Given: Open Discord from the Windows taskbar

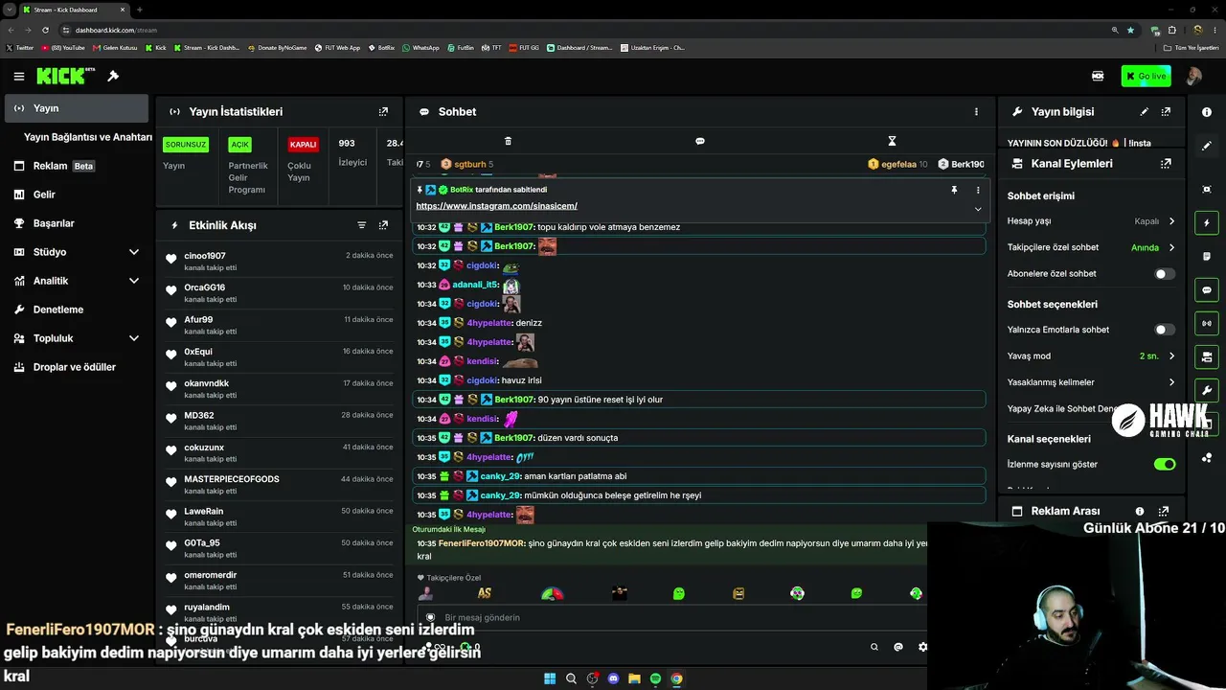Looking at the screenshot, I should pyautogui.click(x=614, y=678).
